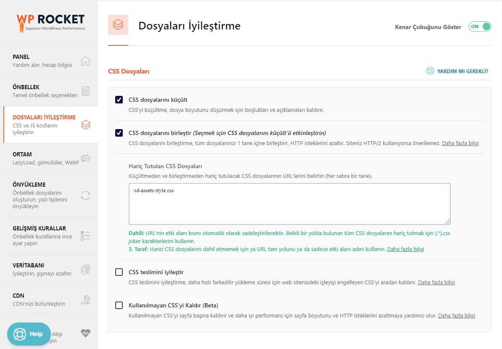Click the Gelişmiş Kurallar list icon
Image resolution: width=502 pixels, height=349 pixels.
85,236
